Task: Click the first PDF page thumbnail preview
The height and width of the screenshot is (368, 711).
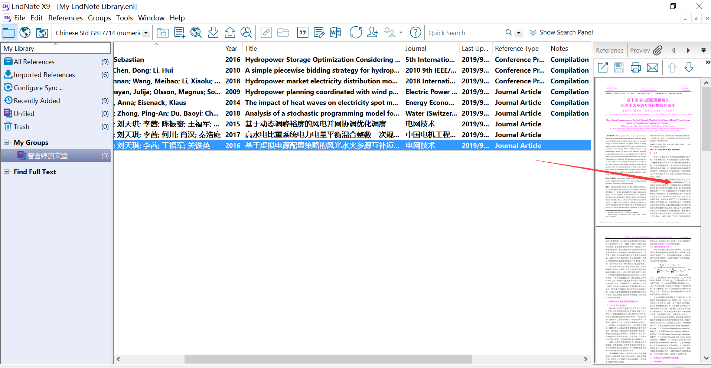Action: point(648,152)
